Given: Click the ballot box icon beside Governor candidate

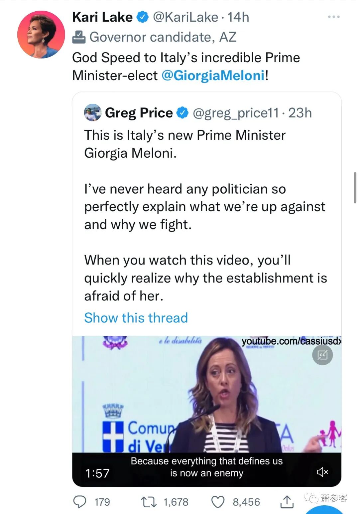Looking at the screenshot, I should (x=79, y=37).
